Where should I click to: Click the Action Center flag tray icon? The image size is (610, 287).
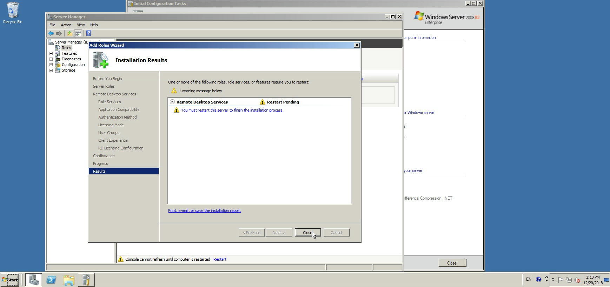561,280
